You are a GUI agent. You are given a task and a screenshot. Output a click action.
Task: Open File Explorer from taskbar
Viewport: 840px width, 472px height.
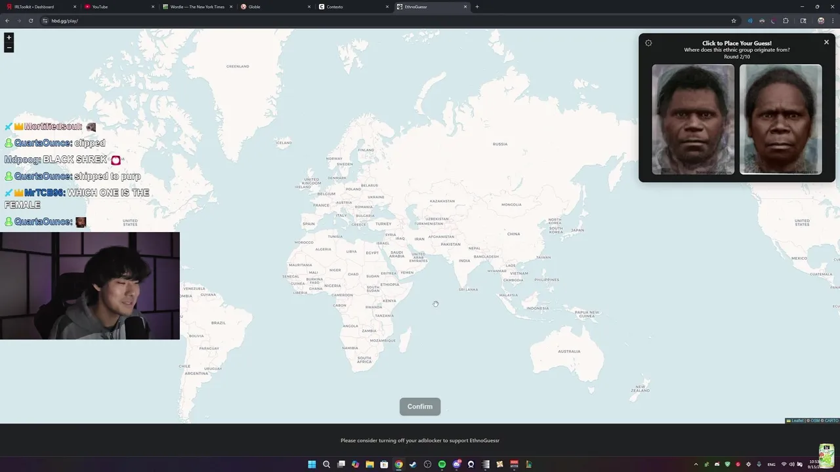click(x=370, y=464)
